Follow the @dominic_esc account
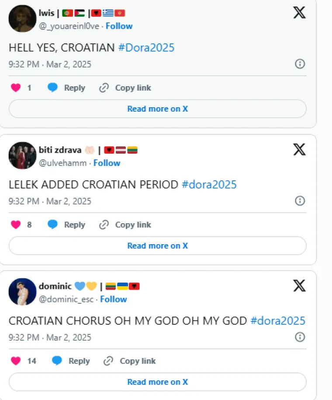 pos(113,299)
